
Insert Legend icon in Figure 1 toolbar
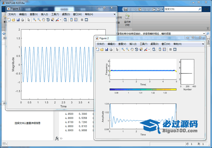tap(76, 20)
